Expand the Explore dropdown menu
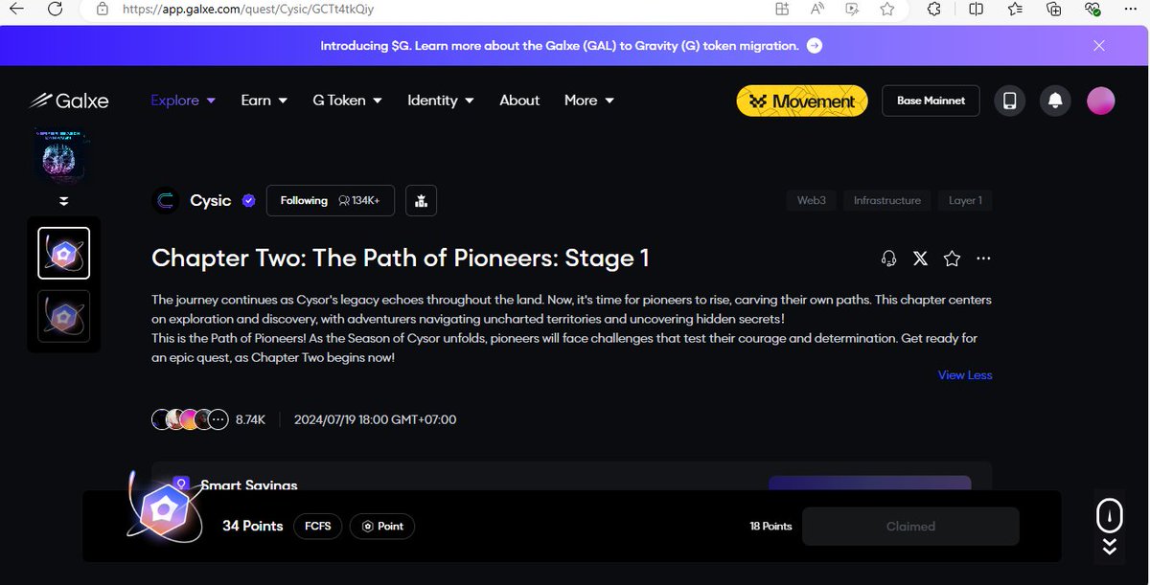1150x585 pixels. tap(183, 101)
